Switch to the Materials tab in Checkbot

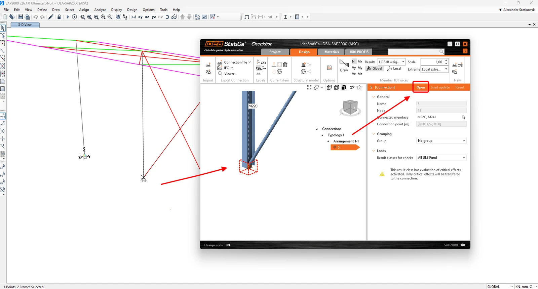click(x=332, y=52)
